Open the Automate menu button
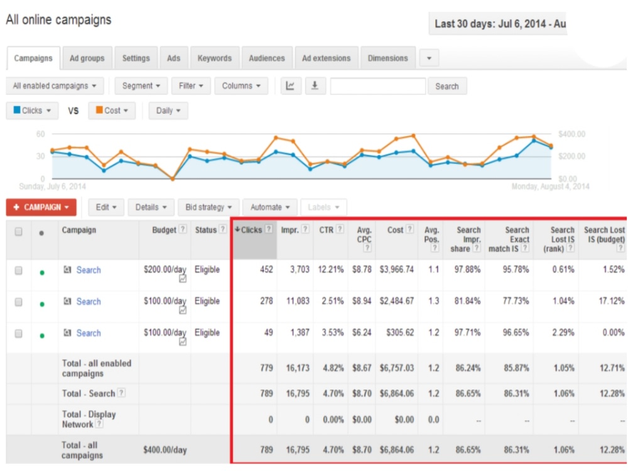Screen dimensions: 628x471 (x=270, y=207)
